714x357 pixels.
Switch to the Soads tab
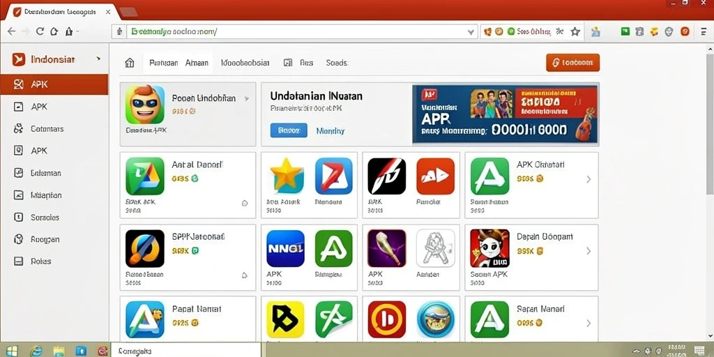click(x=337, y=63)
